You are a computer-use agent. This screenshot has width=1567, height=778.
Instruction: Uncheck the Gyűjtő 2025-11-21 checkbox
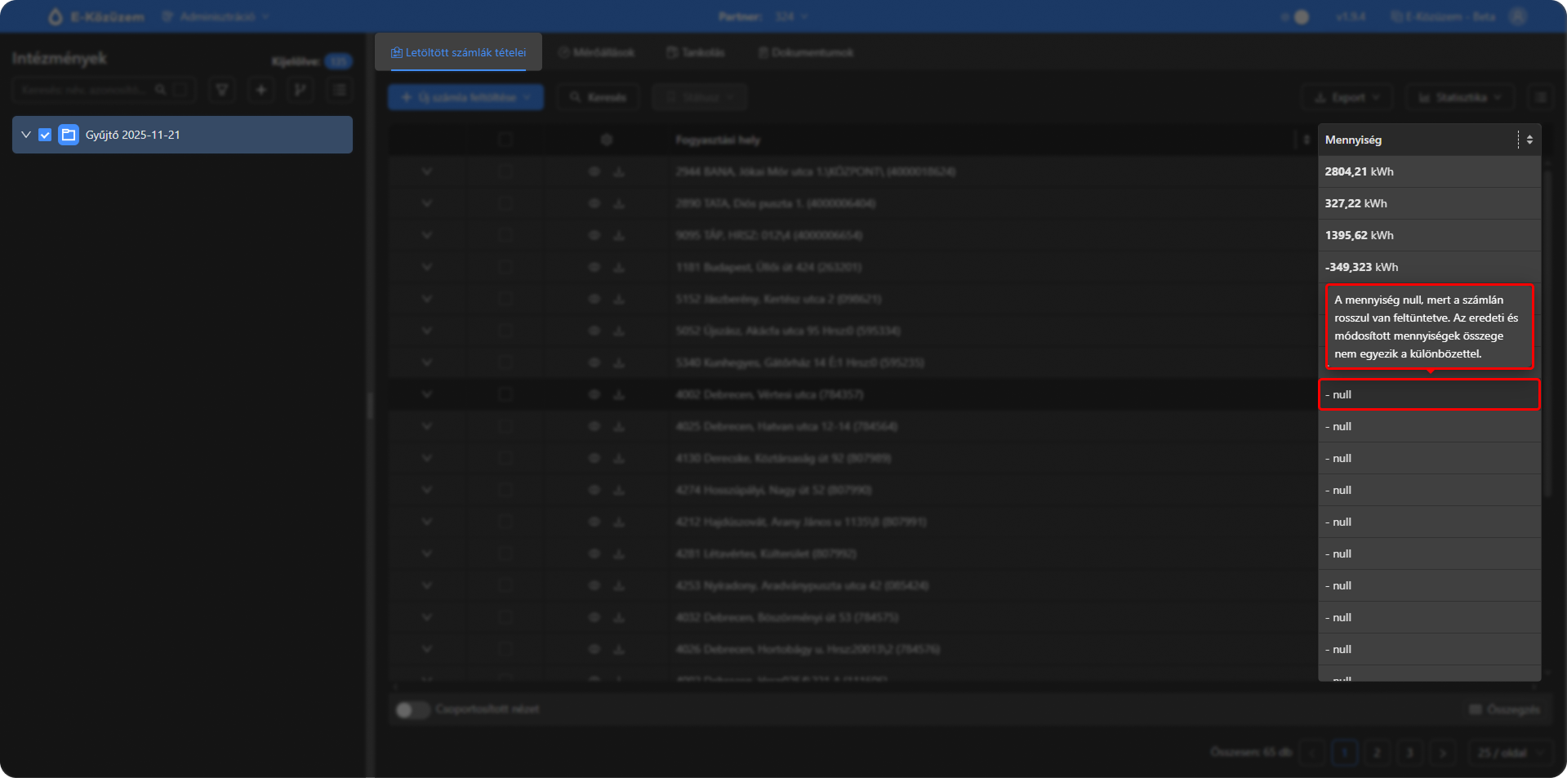(x=45, y=135)
